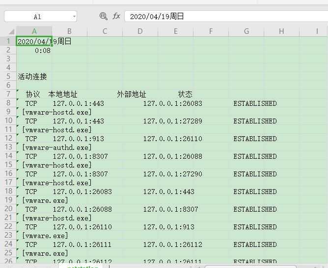Select column C header
The height and width of the screenshot is (268, 328).
point(105,31)
